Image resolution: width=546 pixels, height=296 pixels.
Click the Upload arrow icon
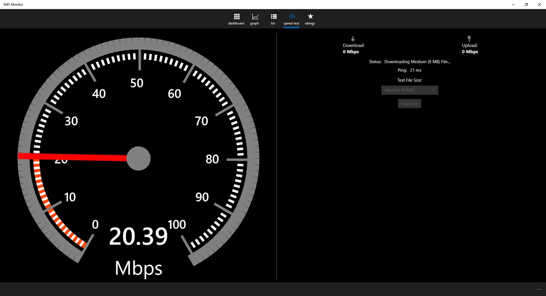pos(469,38)
